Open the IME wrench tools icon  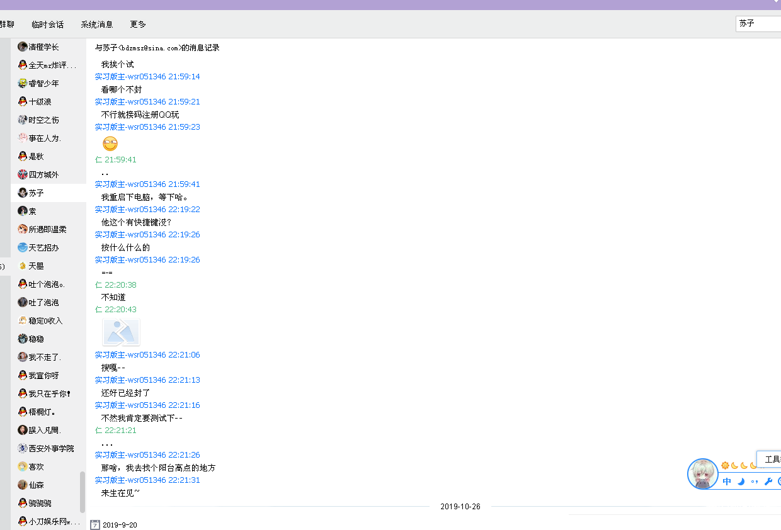pos(768,482)
